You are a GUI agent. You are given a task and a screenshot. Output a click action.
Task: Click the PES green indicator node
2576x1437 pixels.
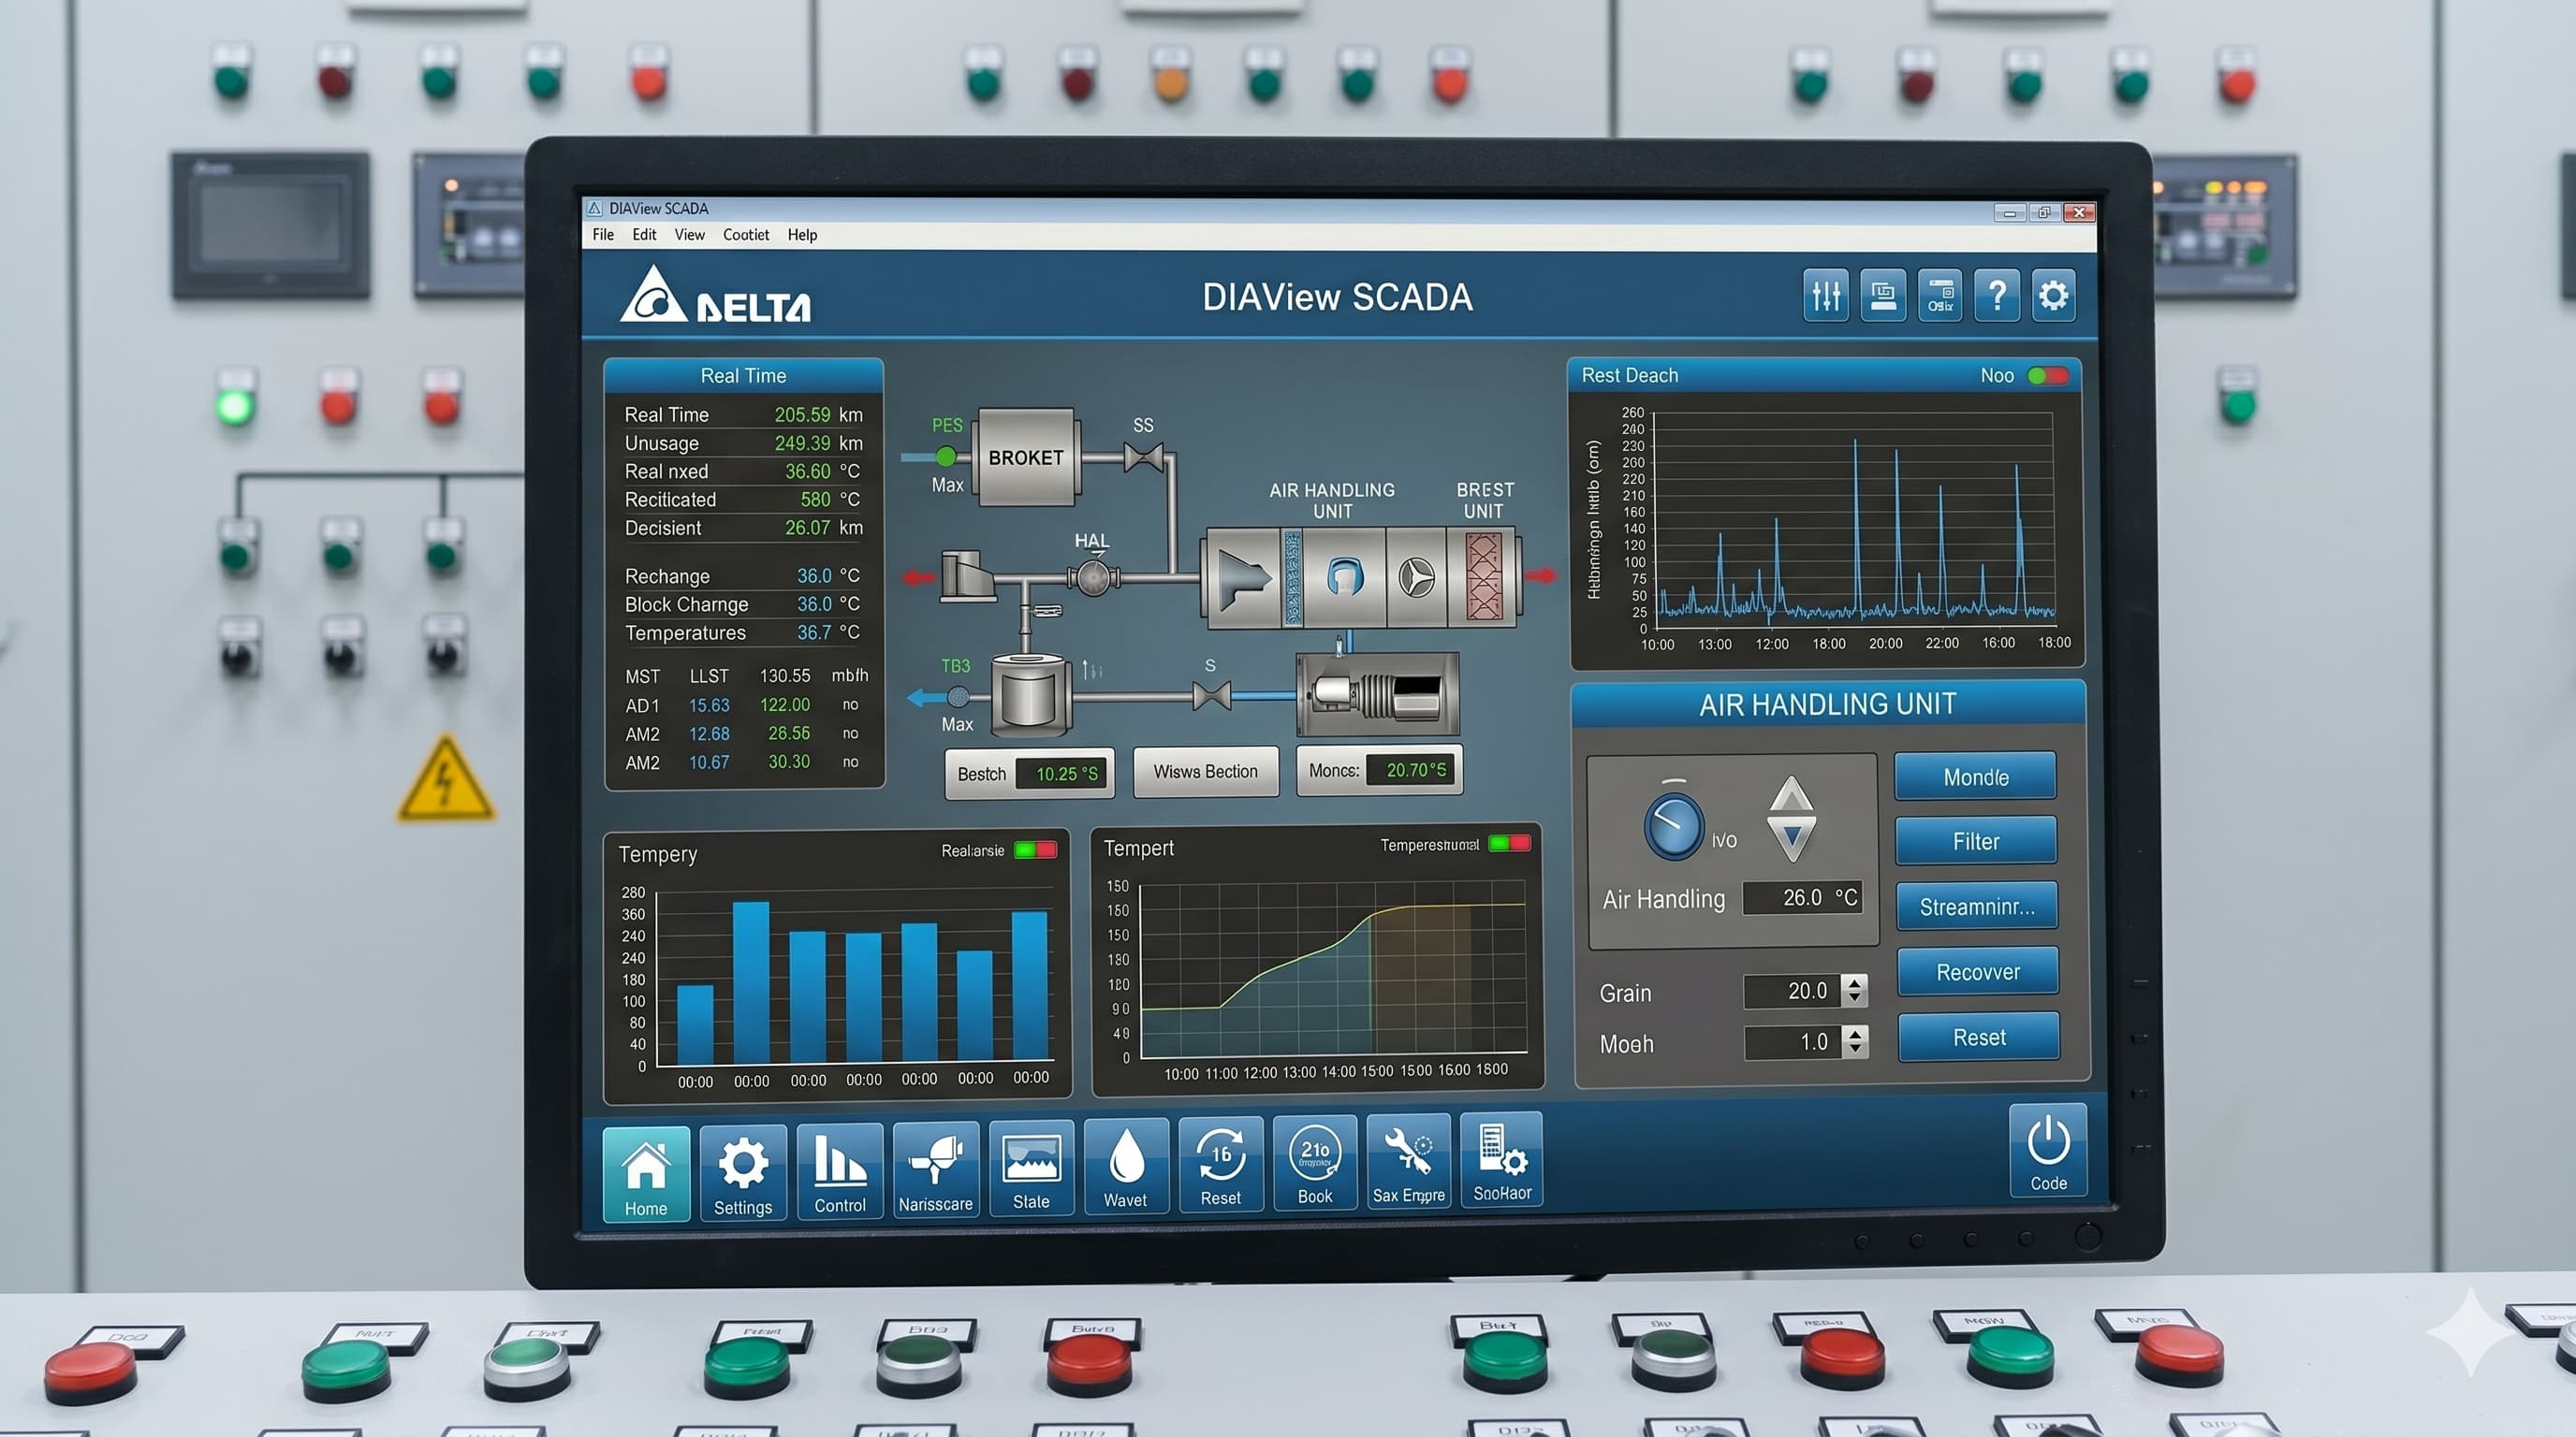tap(945, 457)
